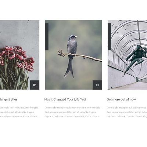Open 'Has it Changed Your Life Yet?' heading

(x=65, y=99)
